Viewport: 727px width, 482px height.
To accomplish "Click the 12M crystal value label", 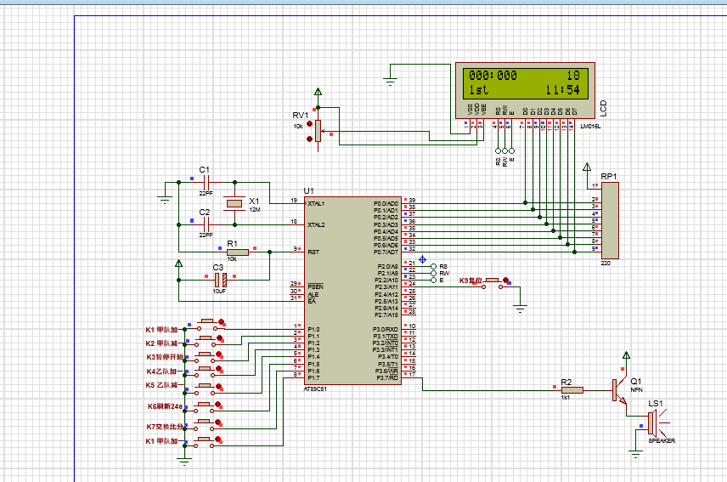I will pos(255,210).
